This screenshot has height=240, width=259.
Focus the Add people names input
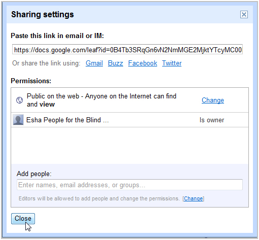coord(130,185)
